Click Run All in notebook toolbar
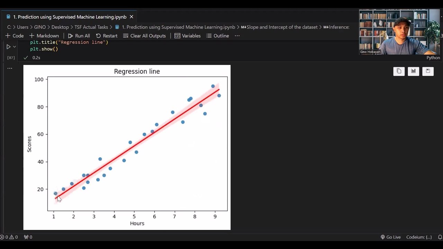This screenshot has width=443, height=249. [79, 36]
